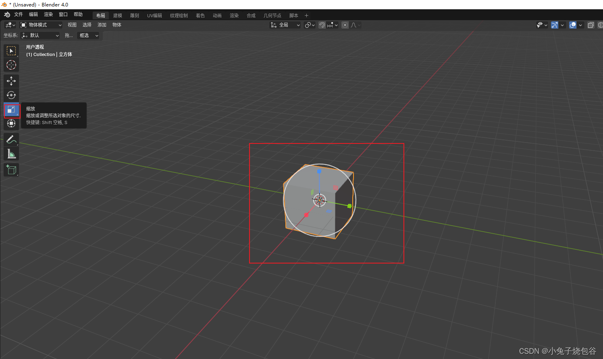Select the Add Cube tool

coord(11,170)
